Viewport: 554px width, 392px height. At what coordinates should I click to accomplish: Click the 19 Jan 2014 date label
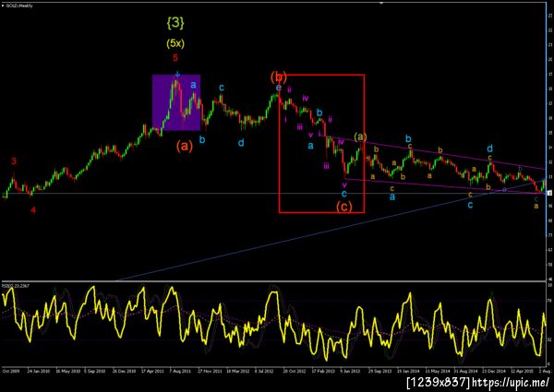tap(408, 371)
